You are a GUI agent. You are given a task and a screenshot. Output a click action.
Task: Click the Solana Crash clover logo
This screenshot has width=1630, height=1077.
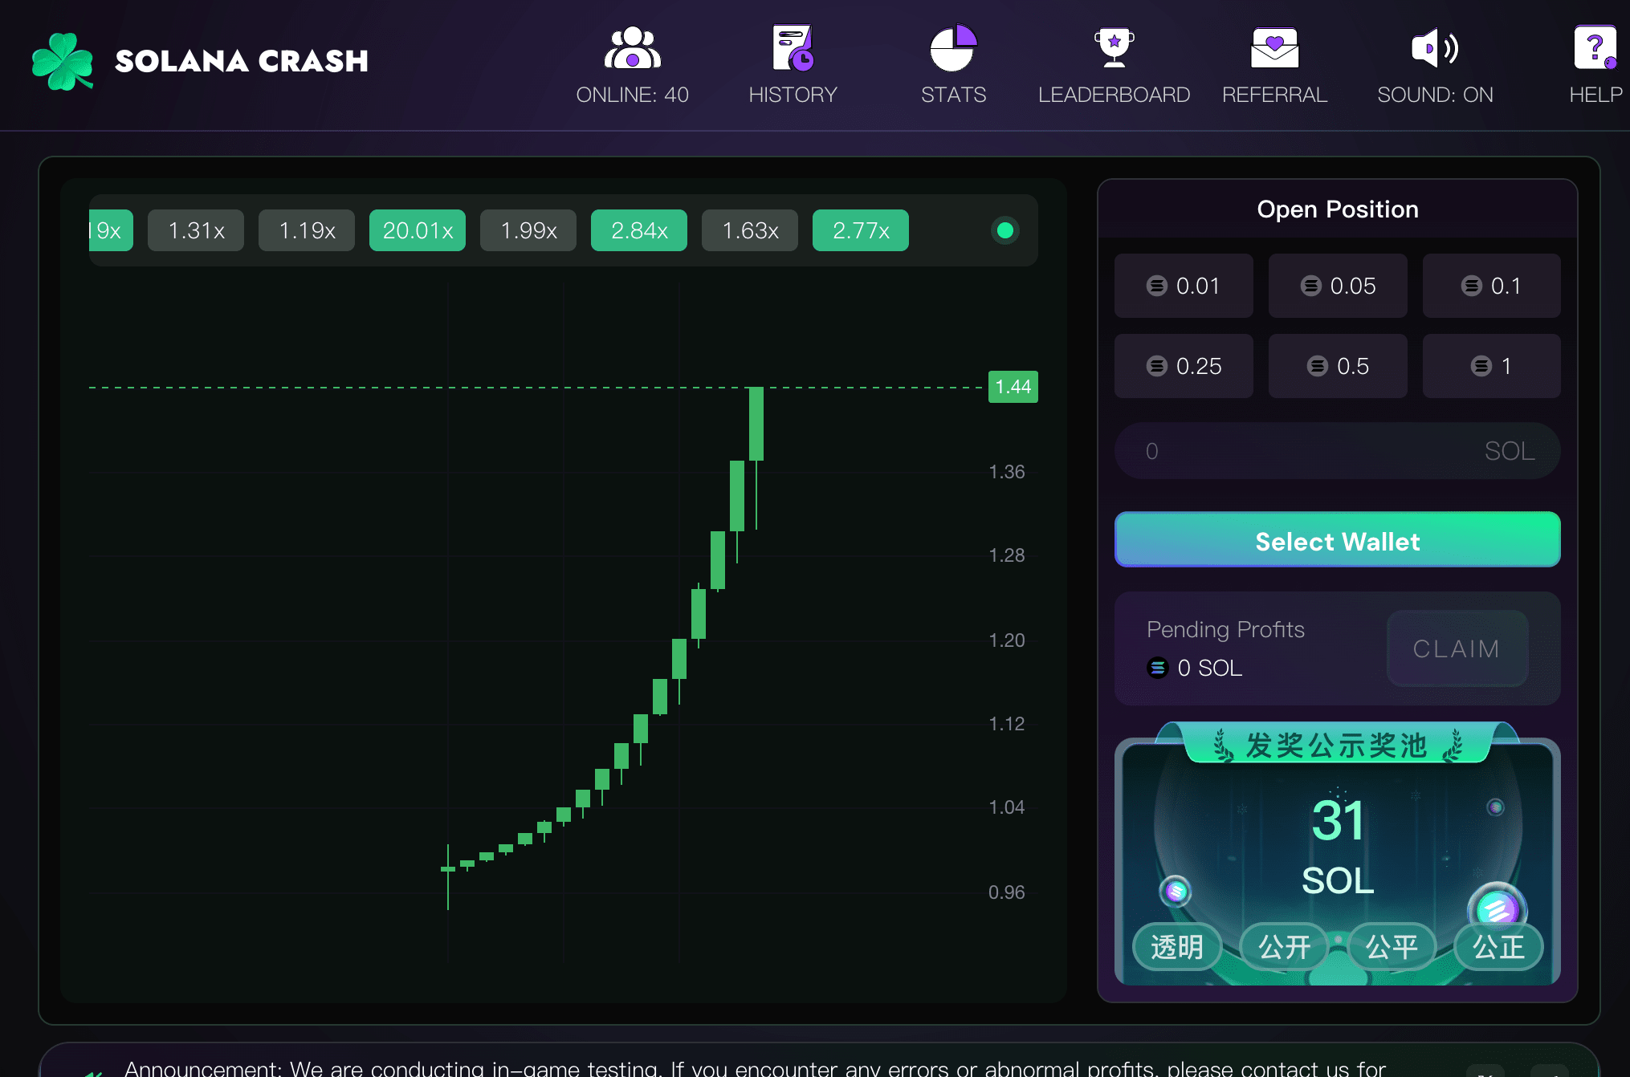[x=63, y=61]
